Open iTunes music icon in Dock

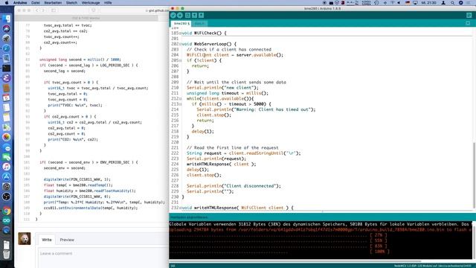[x=7, y=167]
